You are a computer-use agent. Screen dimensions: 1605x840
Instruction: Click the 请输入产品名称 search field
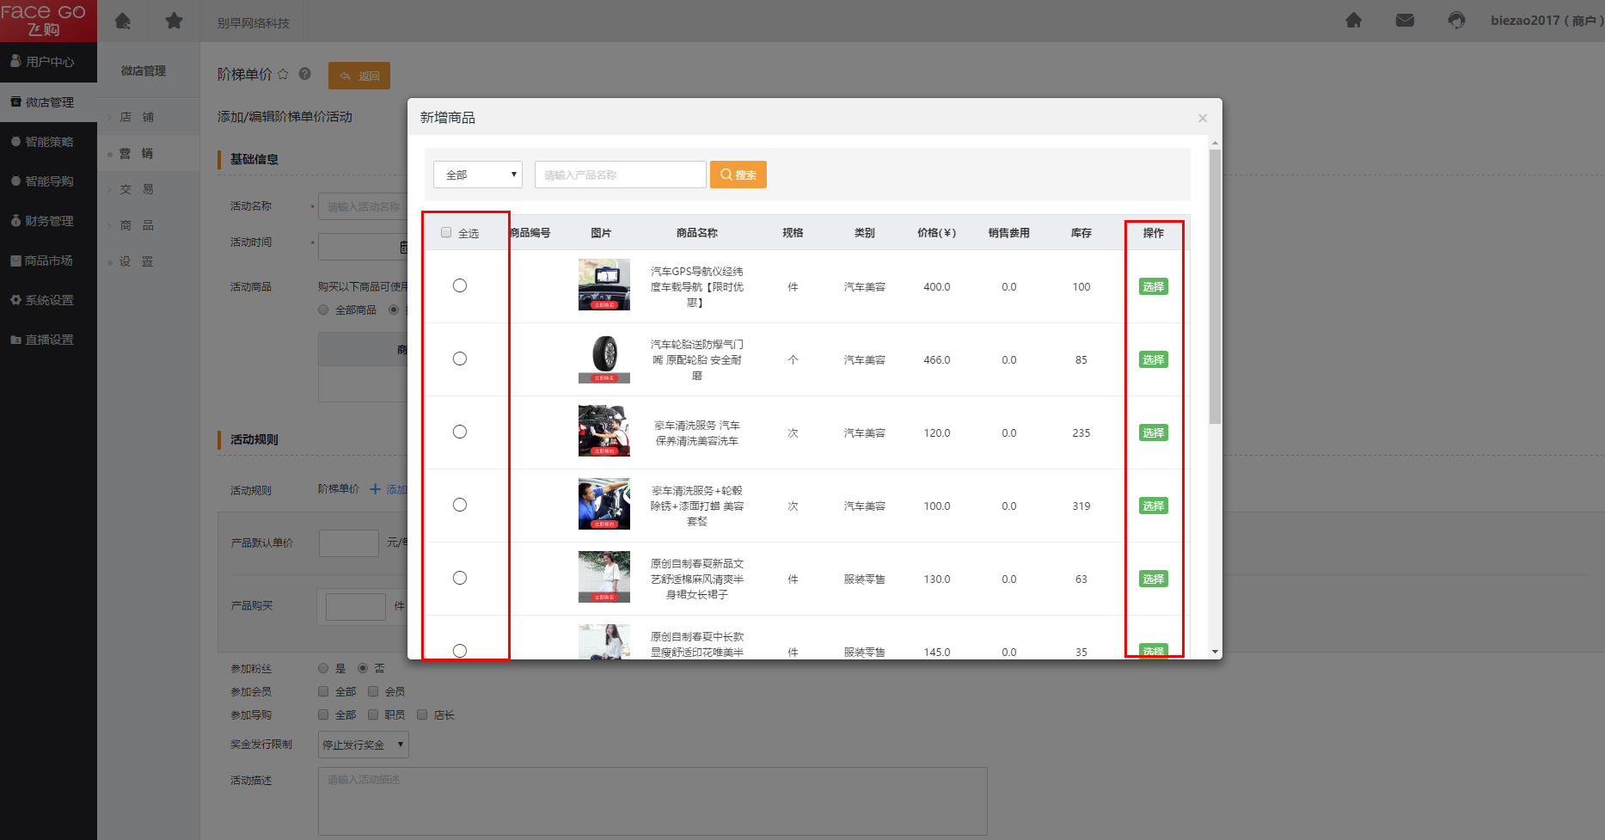click(620, 175)
